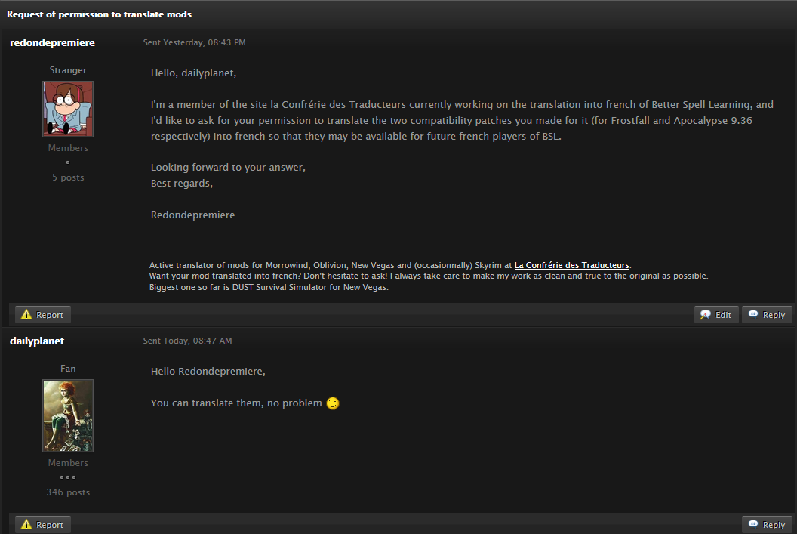This screenshot has width=797, height=534.
Task: Click the warning icon in redondepremiere's Report button
Action: point(26,315)
